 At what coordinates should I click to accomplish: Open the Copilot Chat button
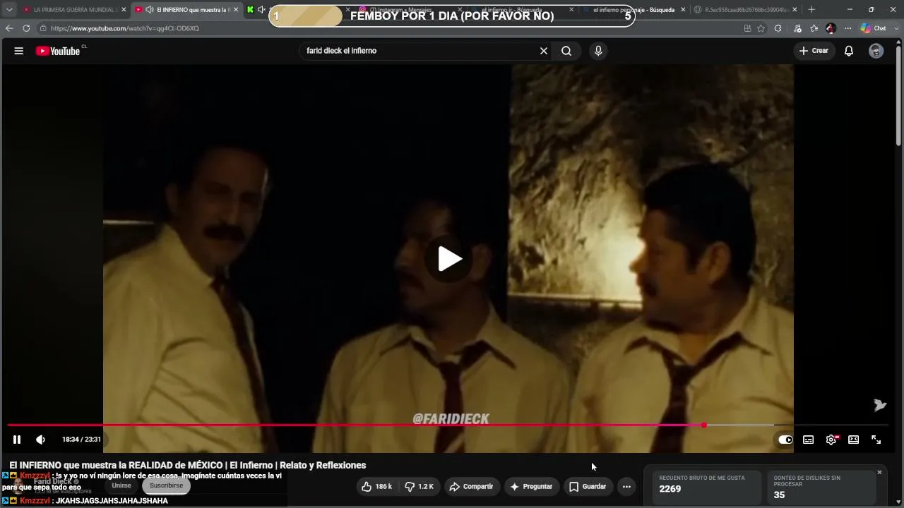click(x=874, y=28)
